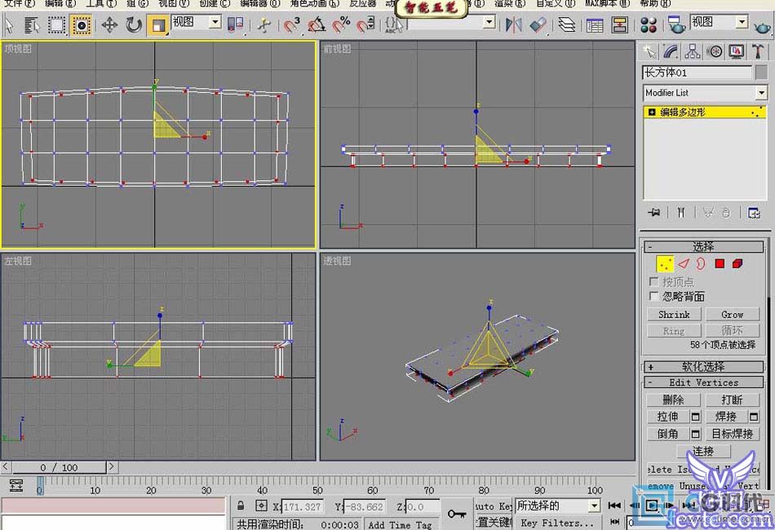Image resolution: width=775 pixels, height=530 pixels.
Task: Toggle Percent Snap
Action: tap(341, 24)
